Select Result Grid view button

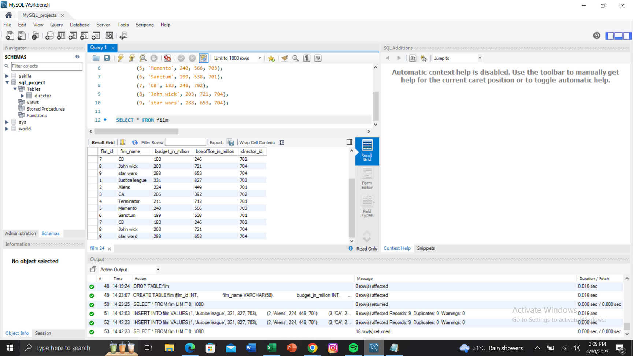(x=367, y=151)
